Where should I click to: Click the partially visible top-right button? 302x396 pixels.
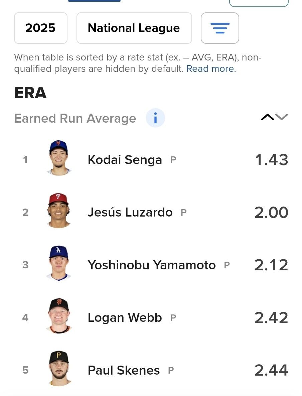tap(259, 3)
